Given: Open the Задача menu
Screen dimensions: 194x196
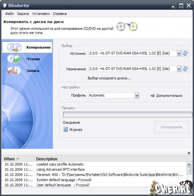Looking at the screenshot, I should point(23,14).
